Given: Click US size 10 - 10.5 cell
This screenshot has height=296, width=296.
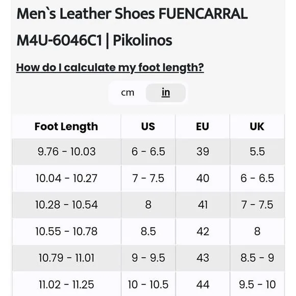Looking at the screenshot, I should click(148, 284).
